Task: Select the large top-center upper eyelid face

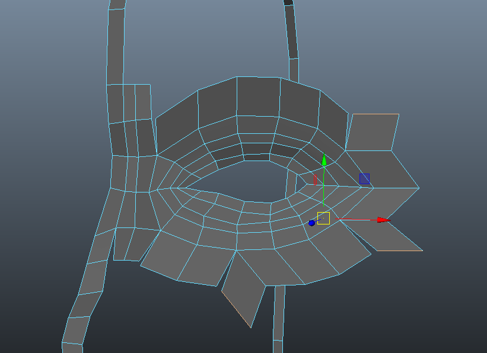Action: [x=258, y=96]
